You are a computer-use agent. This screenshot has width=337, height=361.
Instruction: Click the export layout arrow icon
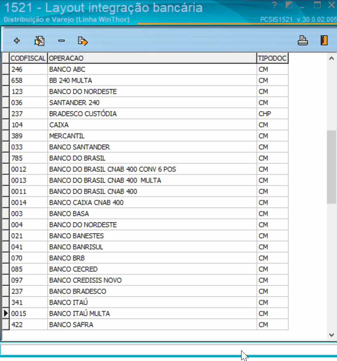[x=83, y=41]
